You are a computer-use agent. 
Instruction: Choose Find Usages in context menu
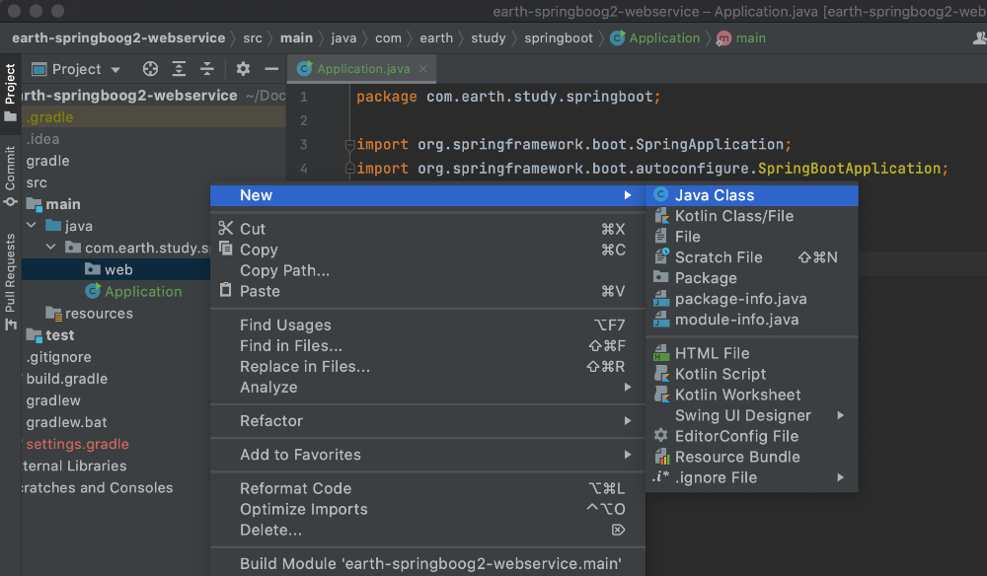427,325
